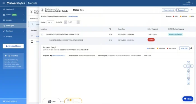
Task: Open the avlab Super Admin account menu
Action: pyautogui.click(x=188, y=3)
